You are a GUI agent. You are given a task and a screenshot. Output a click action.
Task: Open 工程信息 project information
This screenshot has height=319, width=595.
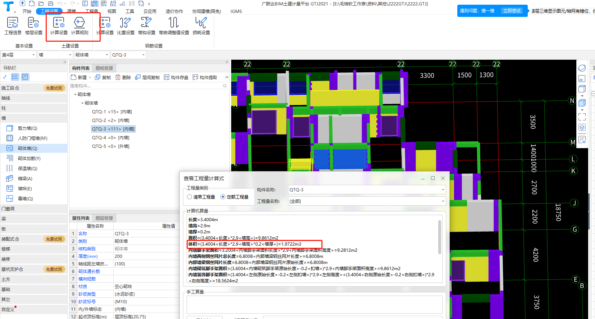click(x=13, y=26)
